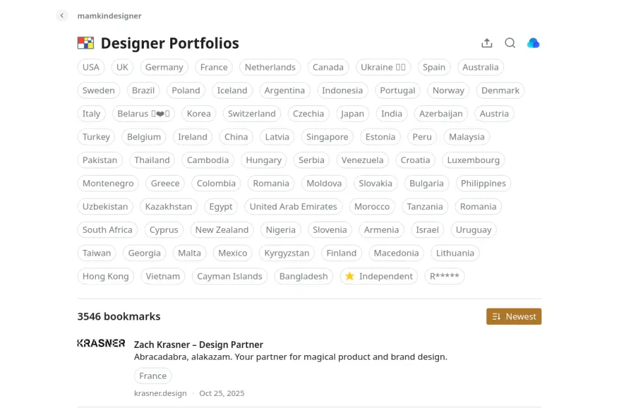
Task: Open Zach Krasner – Design Partner bookmark
Action: click(x=198, y=345)
